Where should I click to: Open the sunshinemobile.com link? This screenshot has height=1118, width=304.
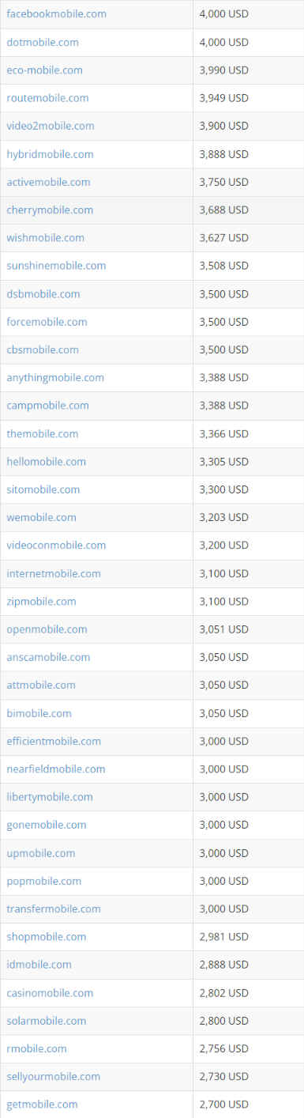(56, 266)
